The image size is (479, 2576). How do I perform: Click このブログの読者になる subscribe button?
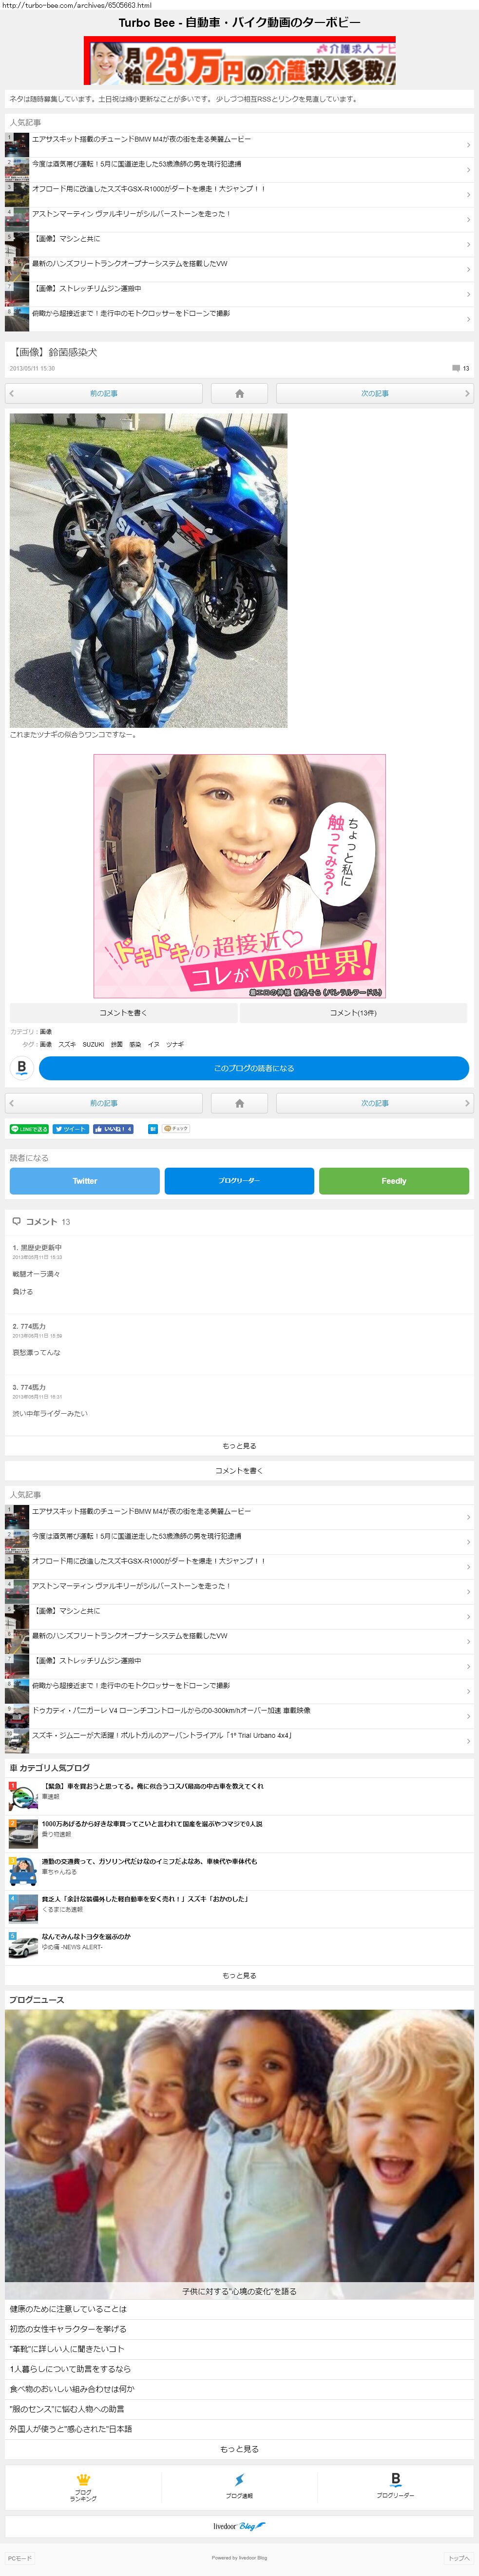[253, 1068]
